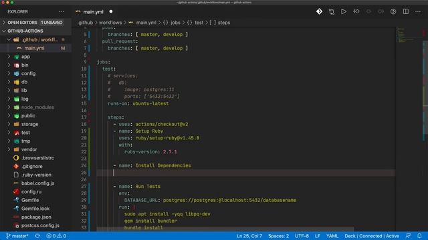Change language mode YAML
428x240 pixels.
coord(332,236)
